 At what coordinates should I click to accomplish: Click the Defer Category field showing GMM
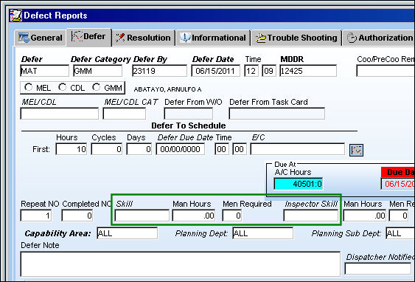(97, 71)
